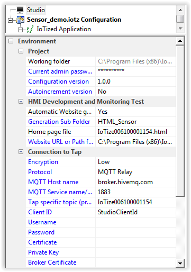Collapse the Connection to Tap group
This screenshot has height=272, width=191.
[x=21, y=152]
